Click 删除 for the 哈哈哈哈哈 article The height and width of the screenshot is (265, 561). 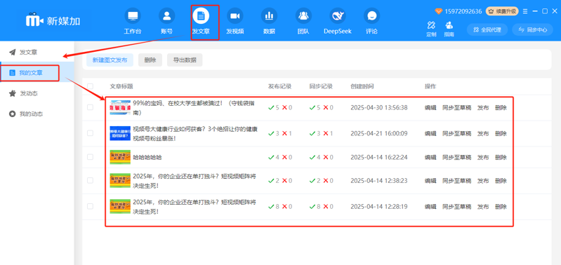coord(501,157)
